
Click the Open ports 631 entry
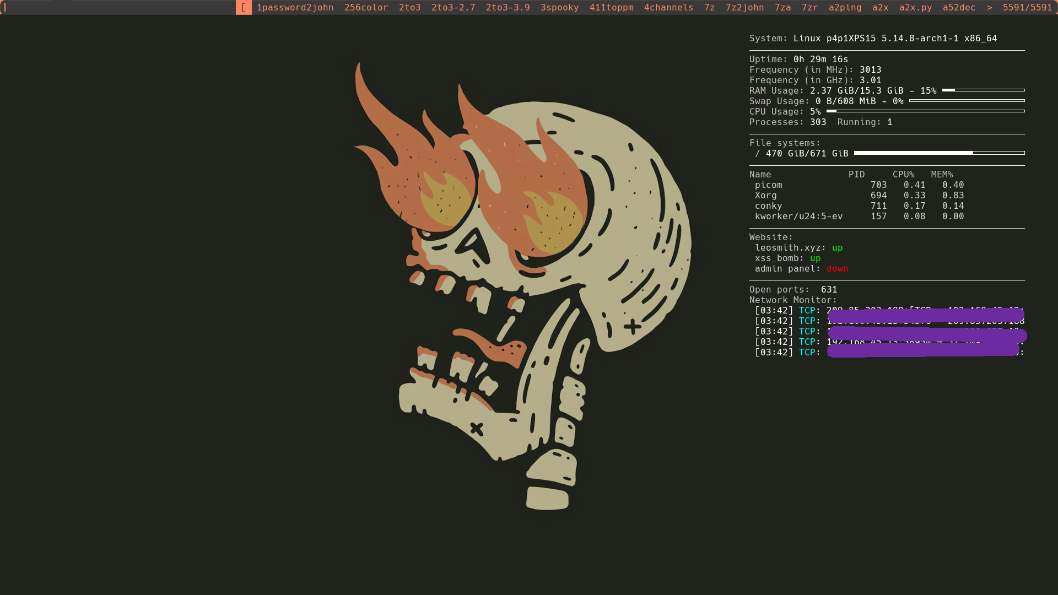coord(793,289)
